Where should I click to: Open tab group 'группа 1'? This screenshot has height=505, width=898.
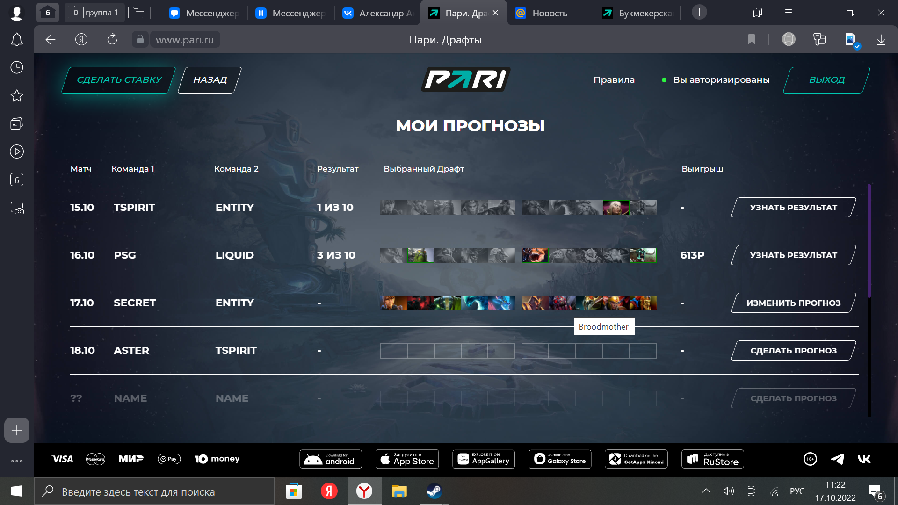coord(94,13)
